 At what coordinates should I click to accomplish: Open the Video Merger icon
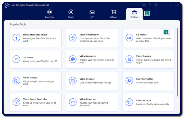click(16, 81)
